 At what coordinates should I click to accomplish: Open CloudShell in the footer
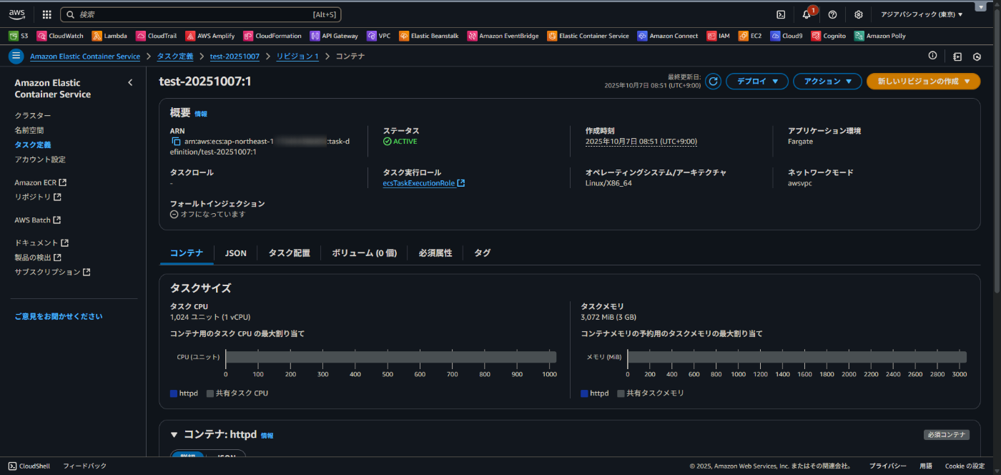[29, 466]
